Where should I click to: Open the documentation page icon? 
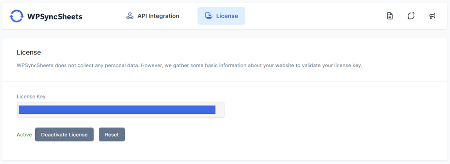389,16
